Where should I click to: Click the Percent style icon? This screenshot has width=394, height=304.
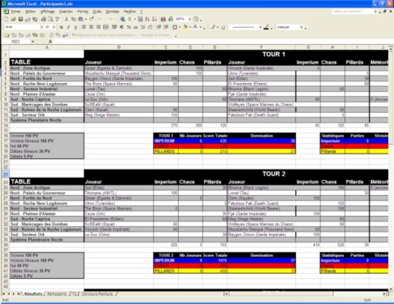click(x=128, y=27)
